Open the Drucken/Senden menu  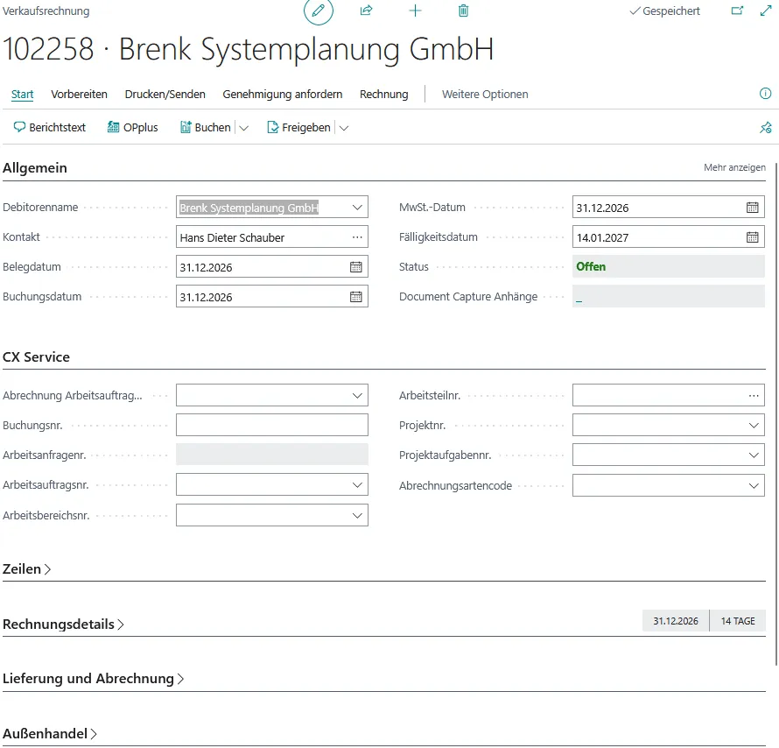165,94
